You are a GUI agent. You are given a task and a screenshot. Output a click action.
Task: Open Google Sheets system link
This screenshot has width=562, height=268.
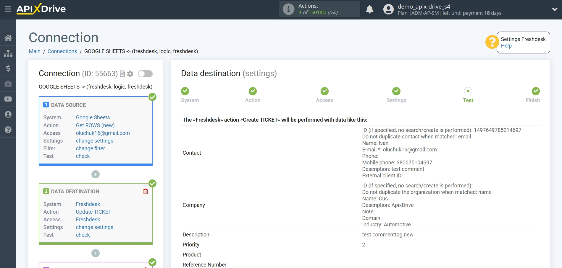(93, 117)
